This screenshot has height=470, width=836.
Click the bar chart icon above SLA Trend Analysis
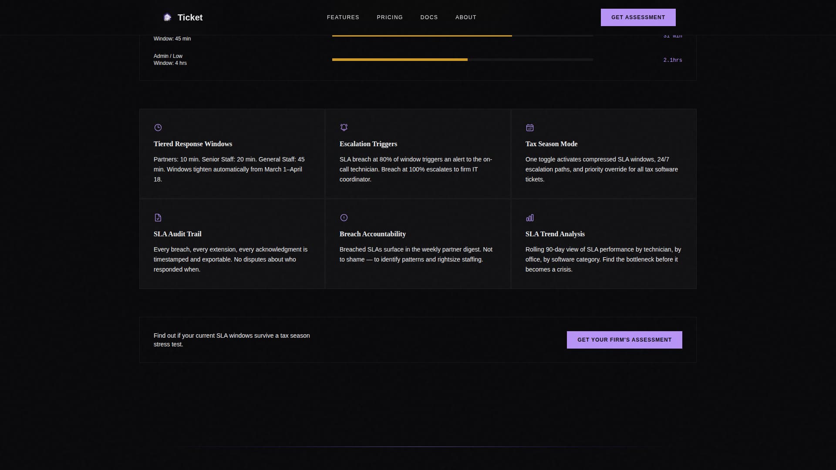[x=529, y=217]
